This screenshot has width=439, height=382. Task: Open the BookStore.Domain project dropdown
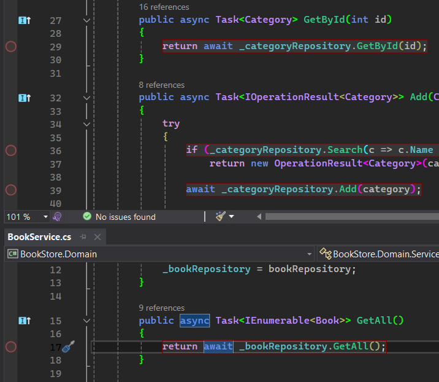tap(310, 254)
